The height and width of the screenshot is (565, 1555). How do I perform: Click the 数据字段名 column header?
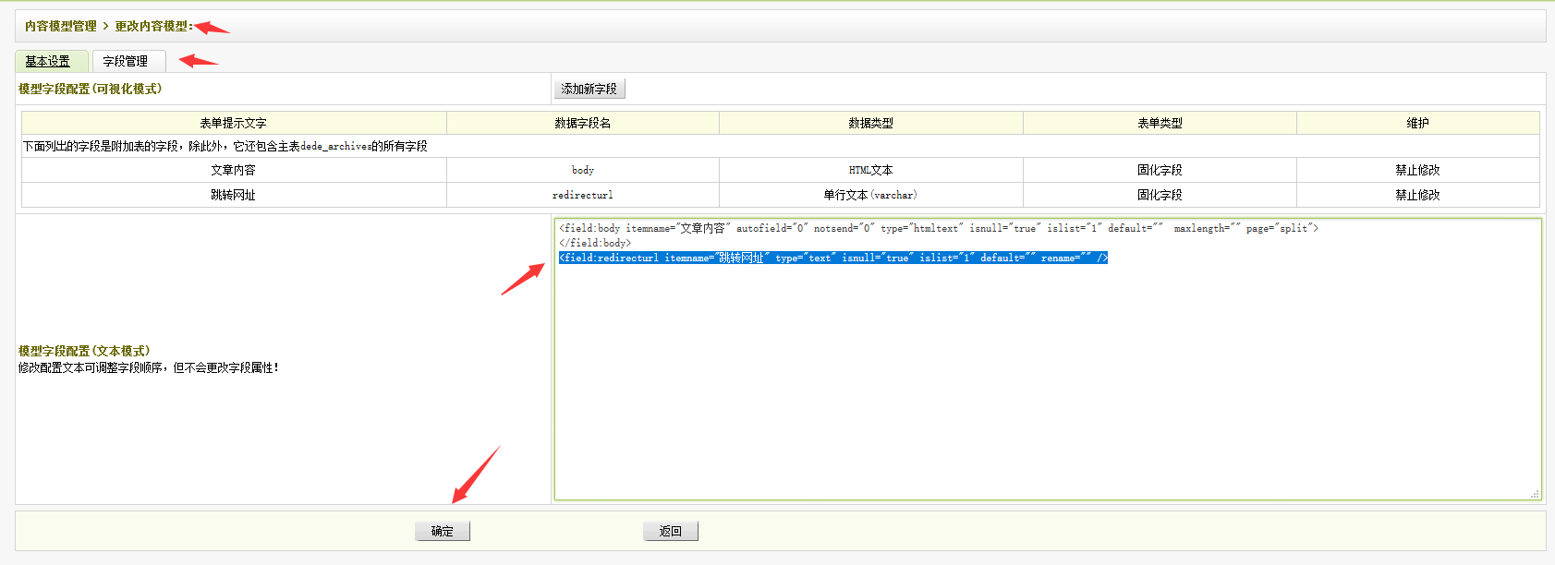point(582,123)
